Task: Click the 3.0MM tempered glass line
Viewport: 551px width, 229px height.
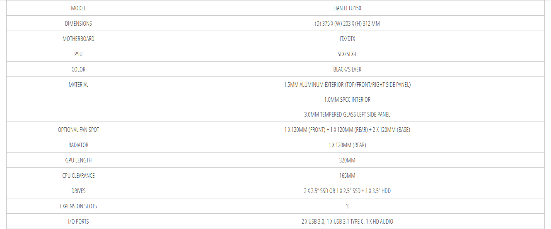Action: [347, 114]
